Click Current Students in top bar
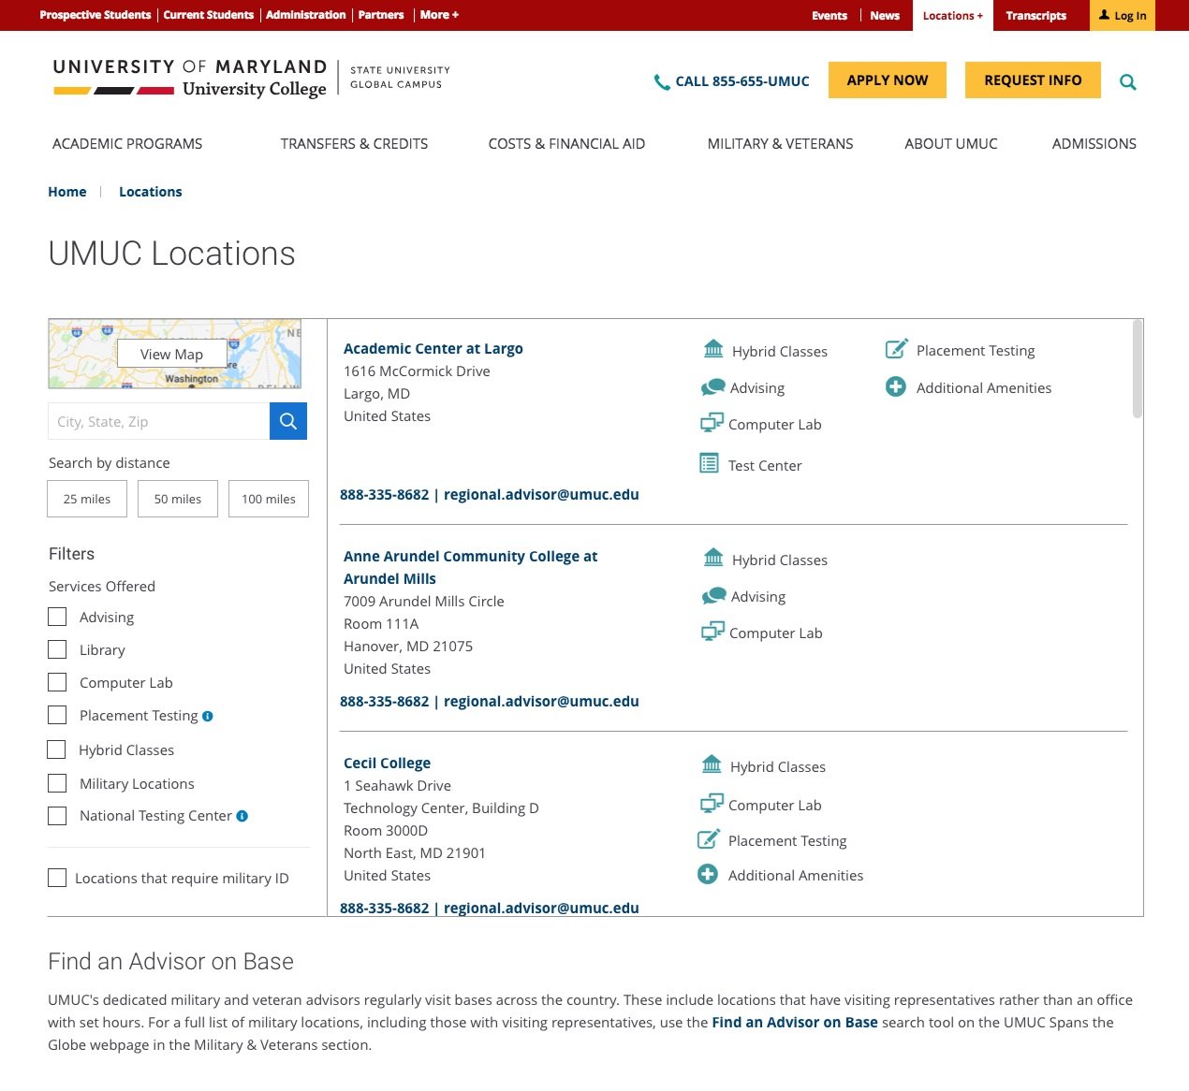Viewport: 1189px width, 1091px height. tap(209, 15)
